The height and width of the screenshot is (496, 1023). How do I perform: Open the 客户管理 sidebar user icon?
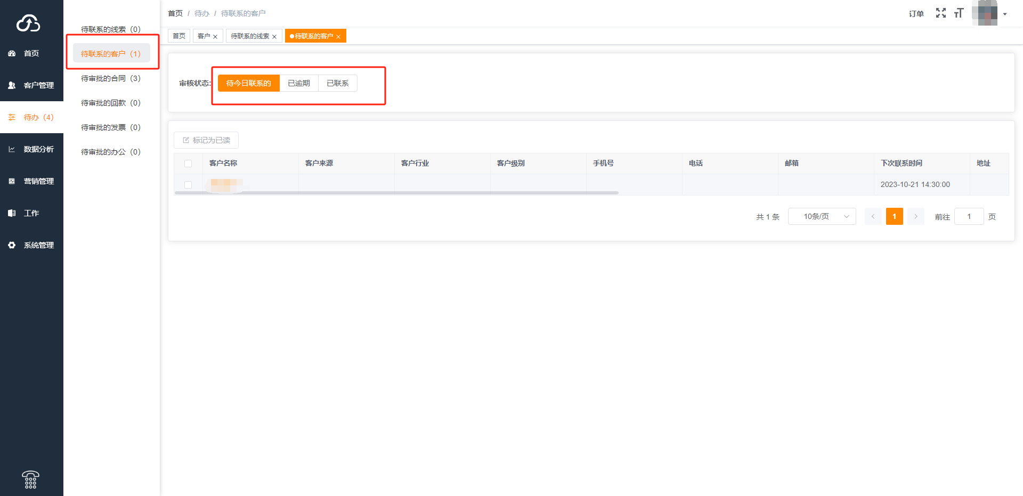click(12, 85)
